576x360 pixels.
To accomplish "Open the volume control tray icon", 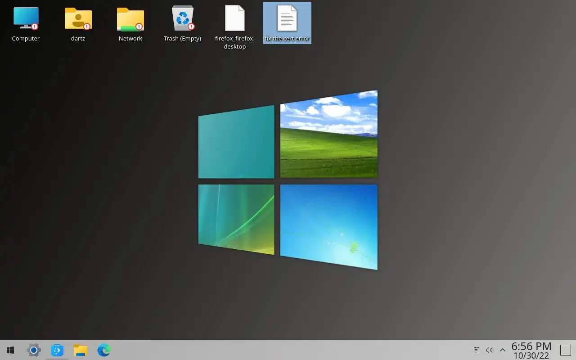I will (490, 350).
